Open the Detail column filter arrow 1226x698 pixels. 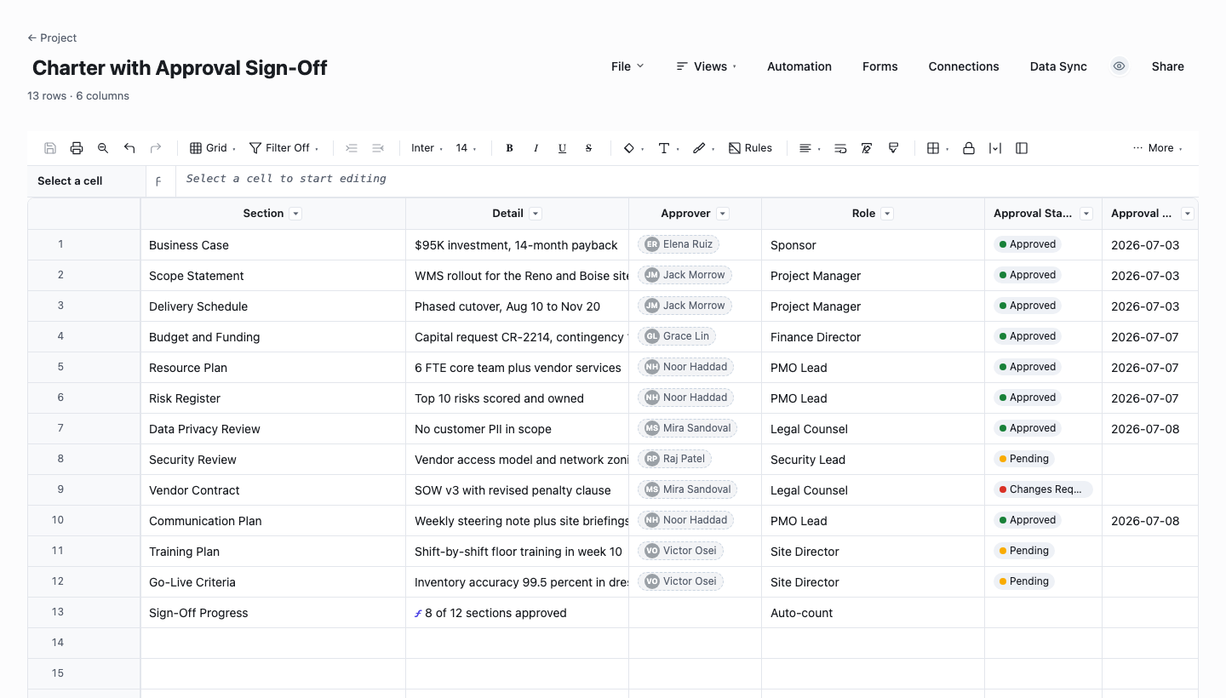click(536, 214)
